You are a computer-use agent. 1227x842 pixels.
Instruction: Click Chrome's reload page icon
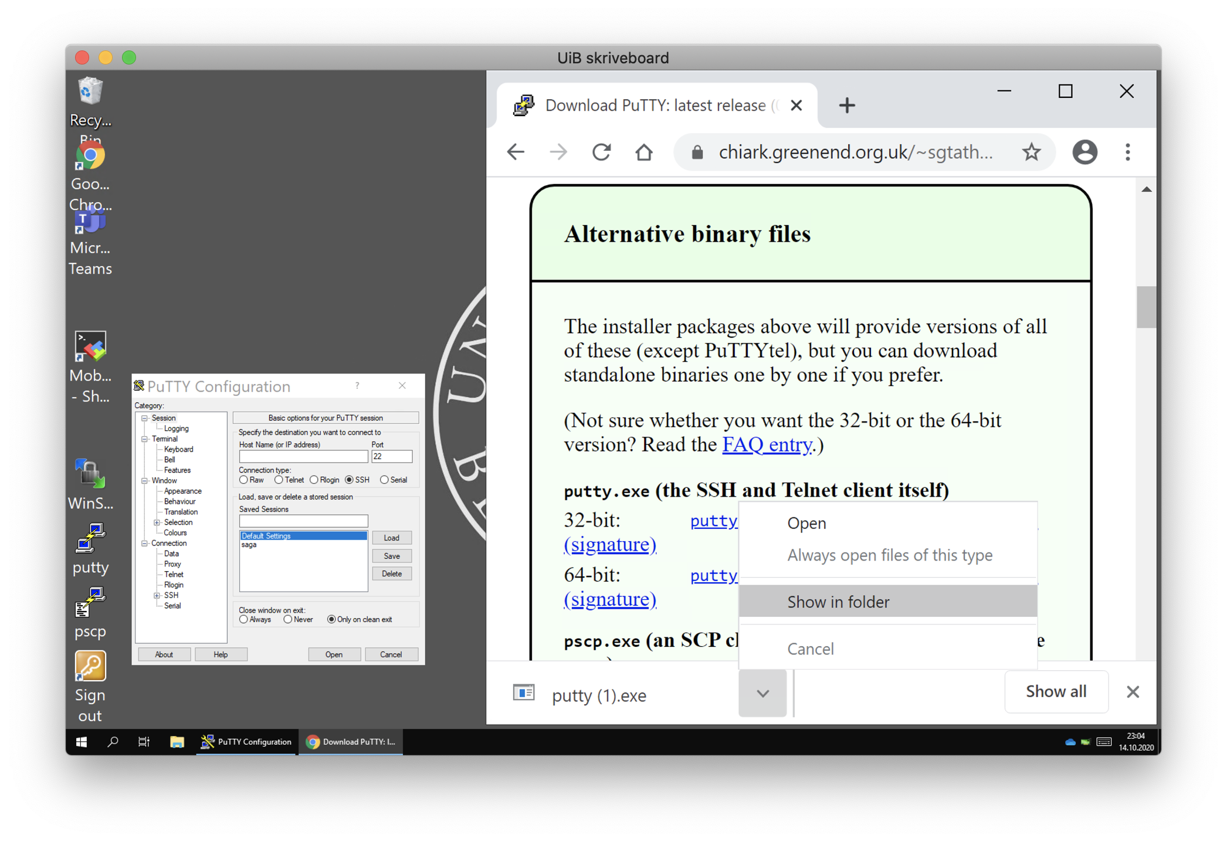(x=601, y=152)
